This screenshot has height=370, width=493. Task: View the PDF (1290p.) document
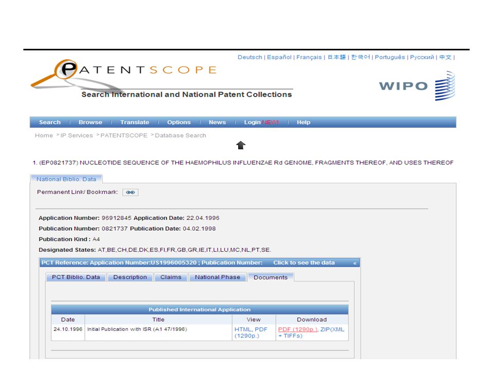click(x=251, y=332)
